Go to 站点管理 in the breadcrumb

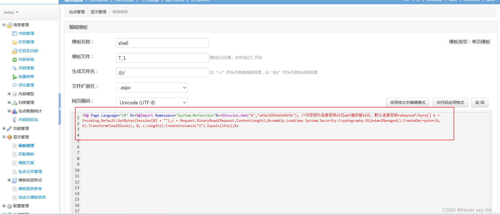[x=77, y=12]
